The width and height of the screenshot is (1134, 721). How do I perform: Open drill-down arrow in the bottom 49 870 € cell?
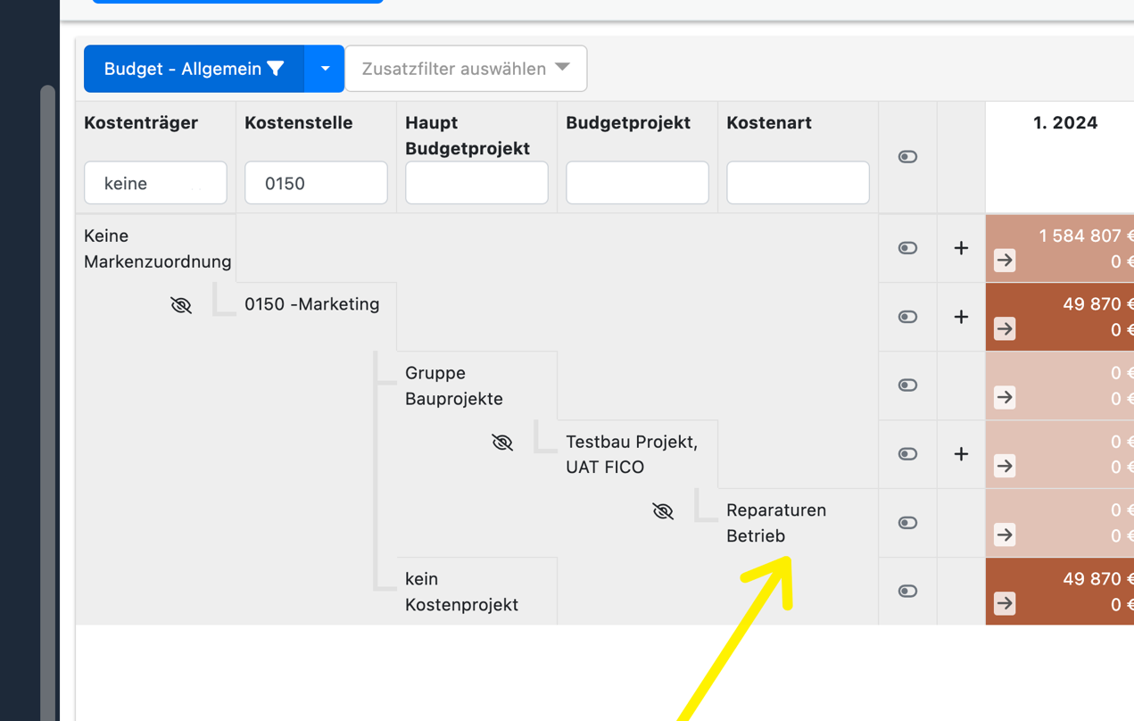tap(1005, 604)
